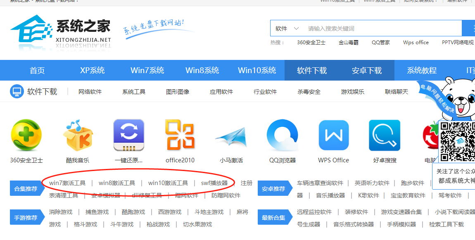Click hot search 金山毒霸 link
Image resolution: width=475 pixels, height=240 pixels.
[348, 43]
